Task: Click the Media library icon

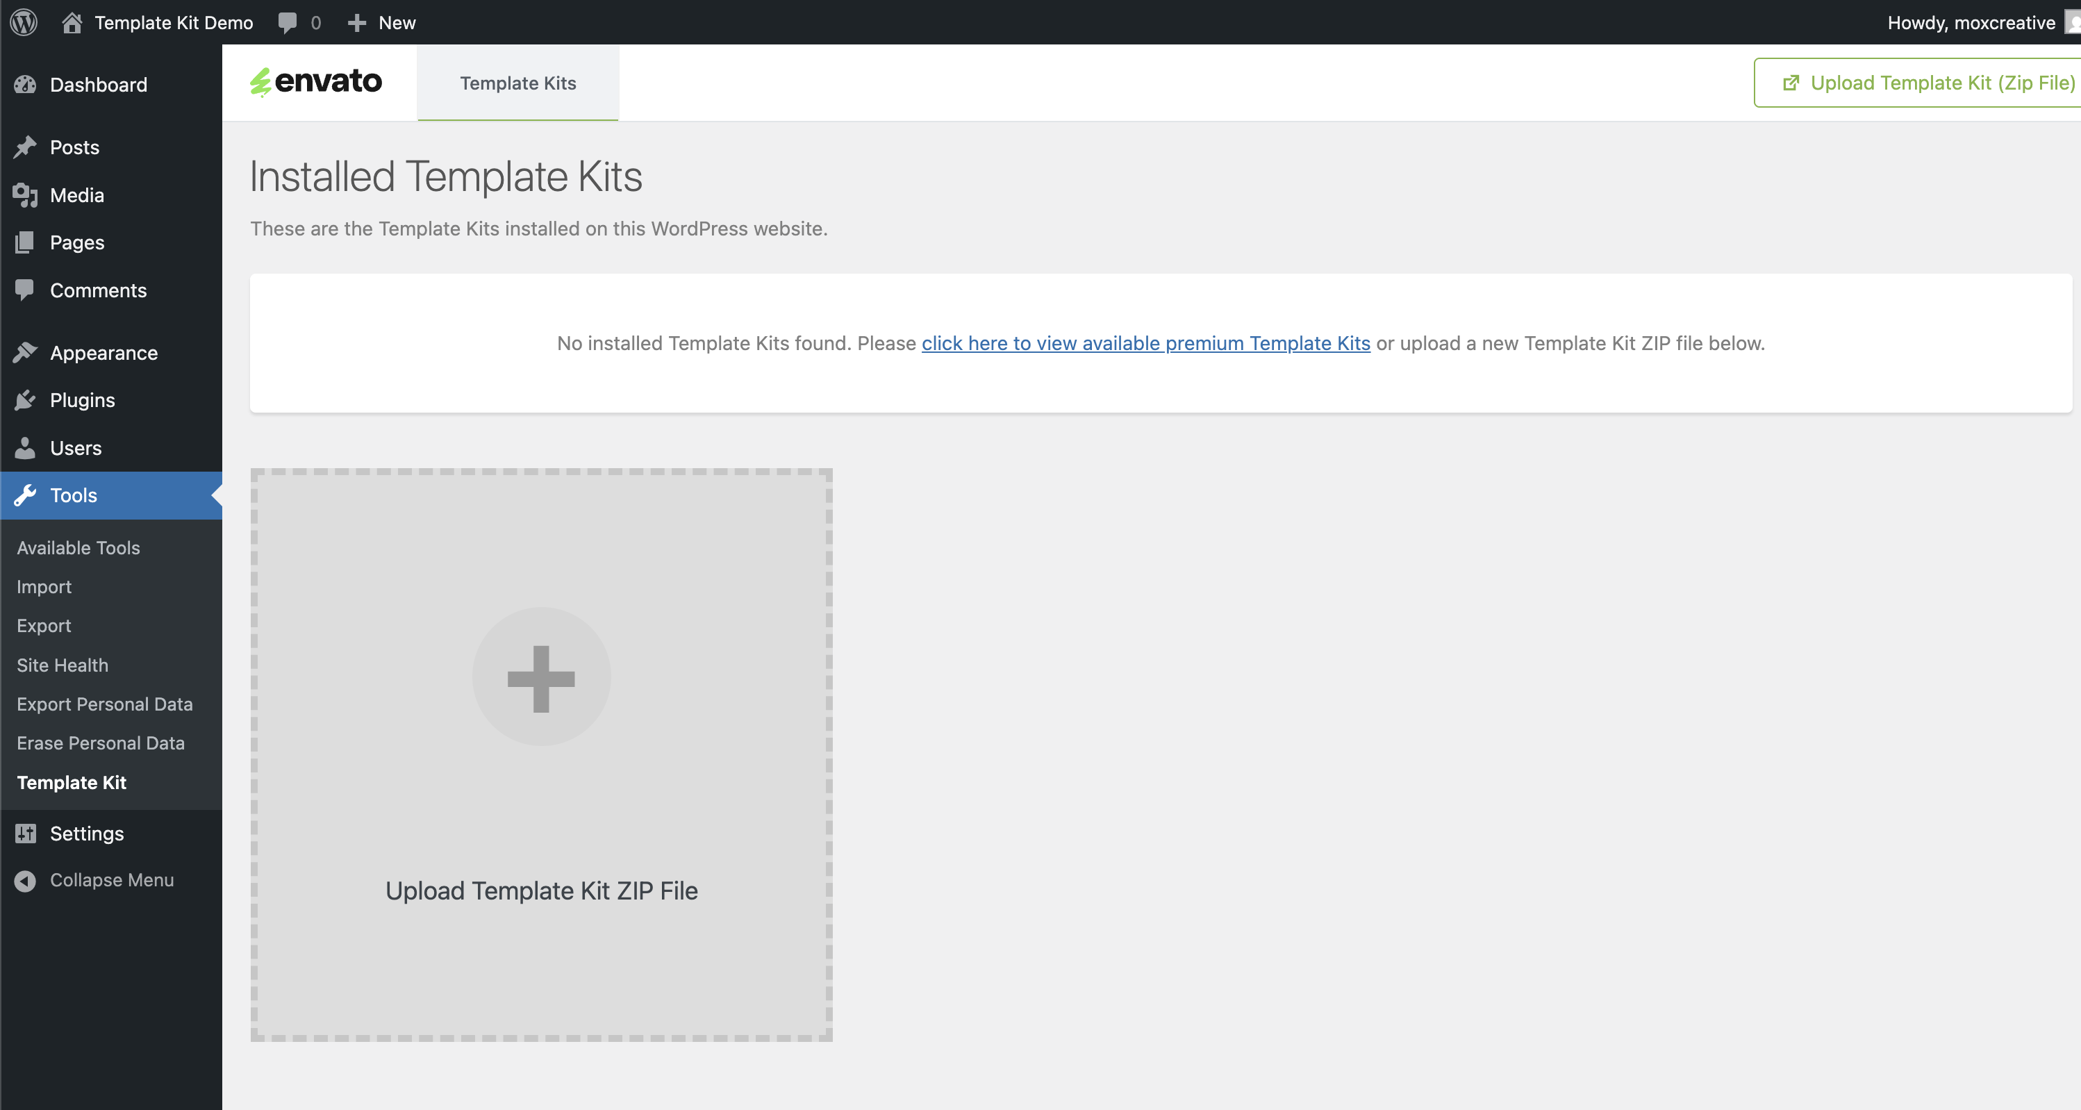Action: pyautogui.click(x=25, y=194)
